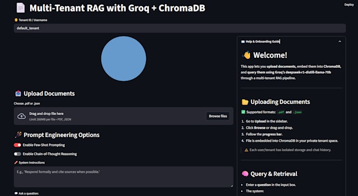Click the 'Welcome!' heading
The height and width of the screenshot is (196, 358).
270,55
